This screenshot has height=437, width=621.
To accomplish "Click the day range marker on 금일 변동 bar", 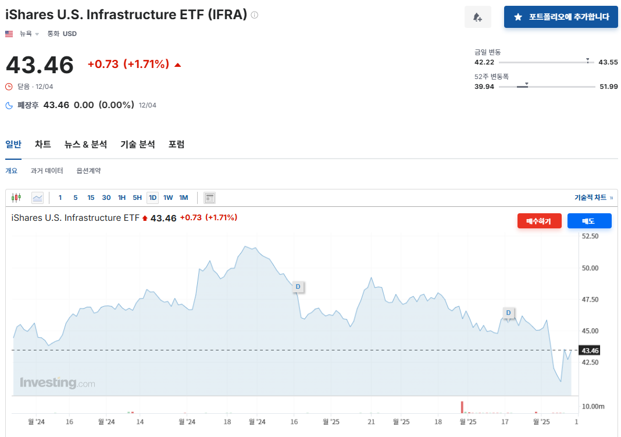I will pyautogui.click(x=588, y=60).
